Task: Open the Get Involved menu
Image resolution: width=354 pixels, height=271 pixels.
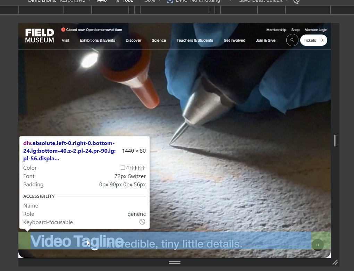Action: [x=234, y=40]
